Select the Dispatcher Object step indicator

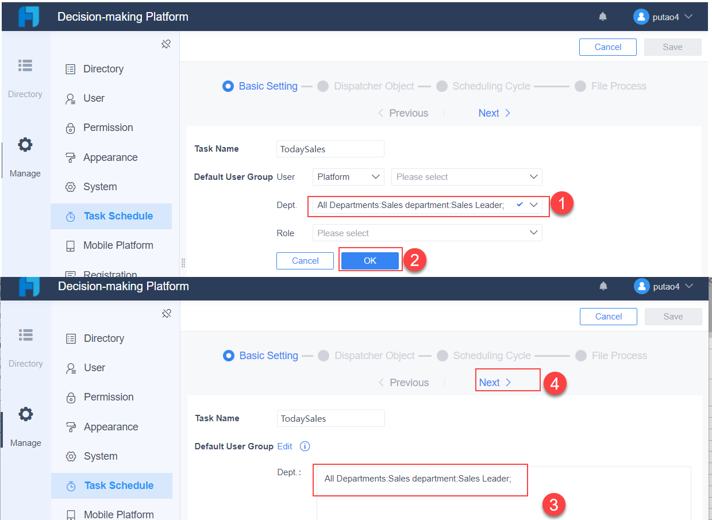click(x=323, y=86)
